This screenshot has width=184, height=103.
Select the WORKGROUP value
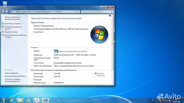click(x=59, y=83)
